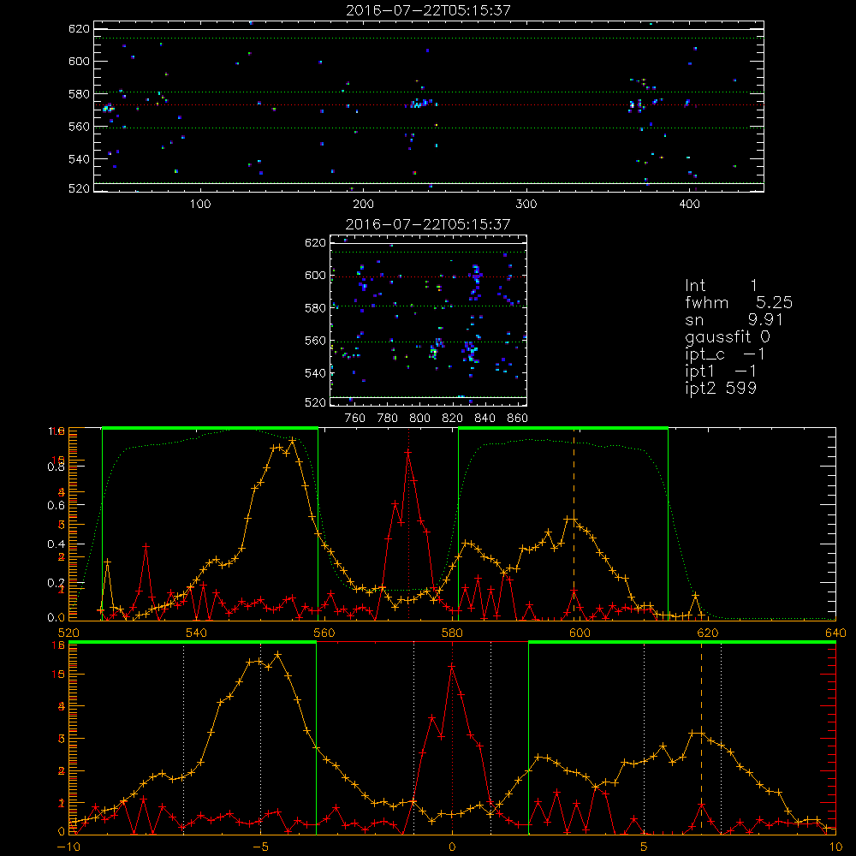Select the 'fwhm 5.25' readout line
The width and height of the screenshot is (856, 856).
pos(739,302)
